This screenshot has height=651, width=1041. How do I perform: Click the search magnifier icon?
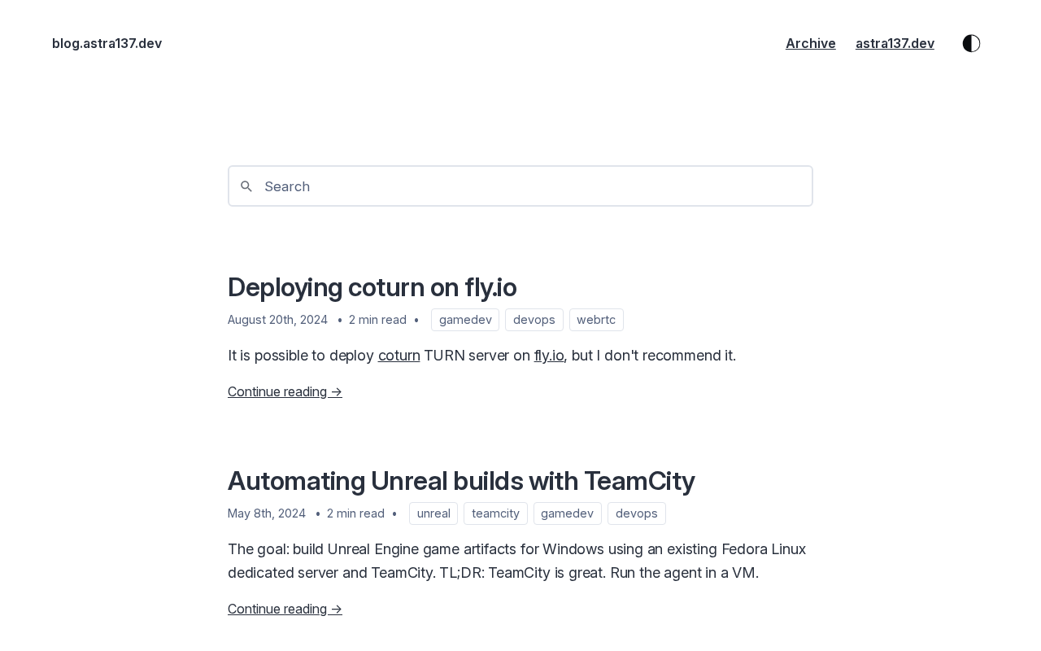[246, 186]
